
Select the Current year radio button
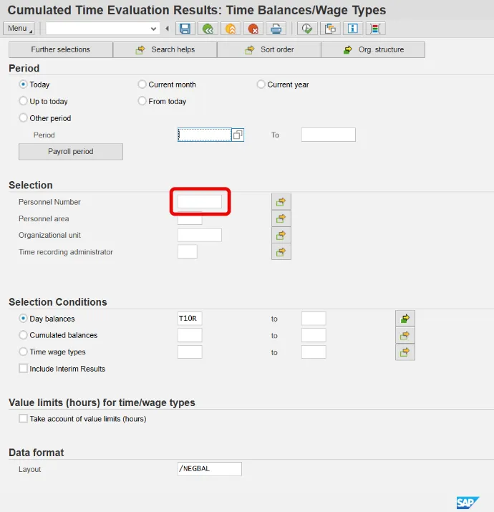coord(261,84)
